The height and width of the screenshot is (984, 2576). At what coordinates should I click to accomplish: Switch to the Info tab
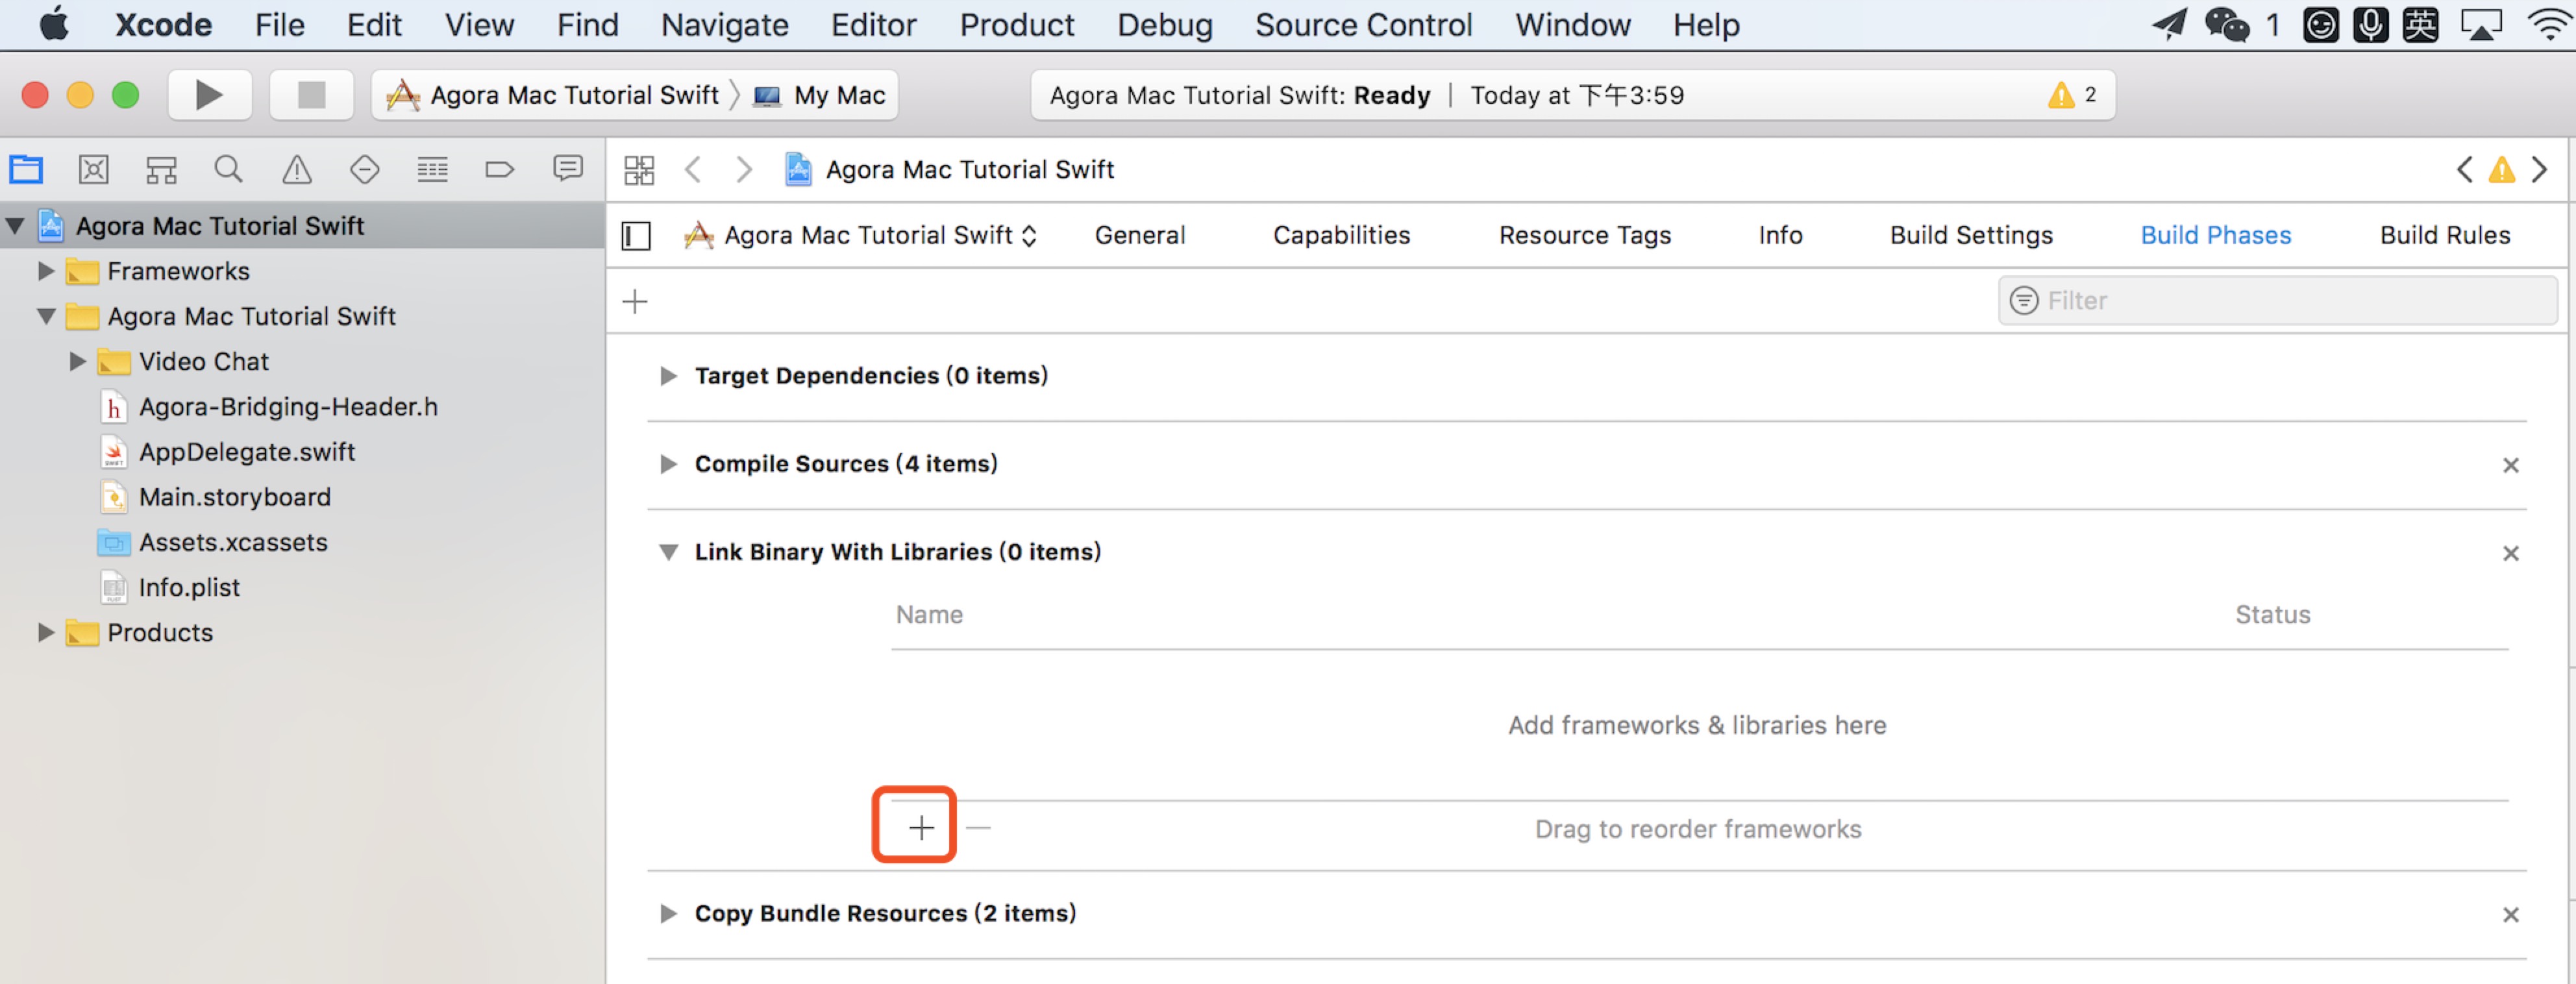1780,235
